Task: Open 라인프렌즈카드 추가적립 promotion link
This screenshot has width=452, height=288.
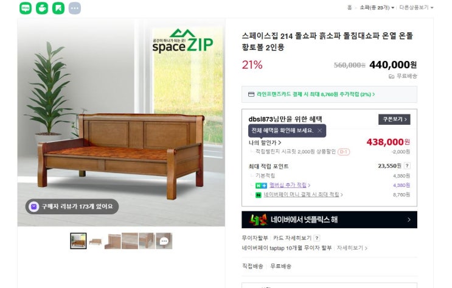Action: pos(316,94)
